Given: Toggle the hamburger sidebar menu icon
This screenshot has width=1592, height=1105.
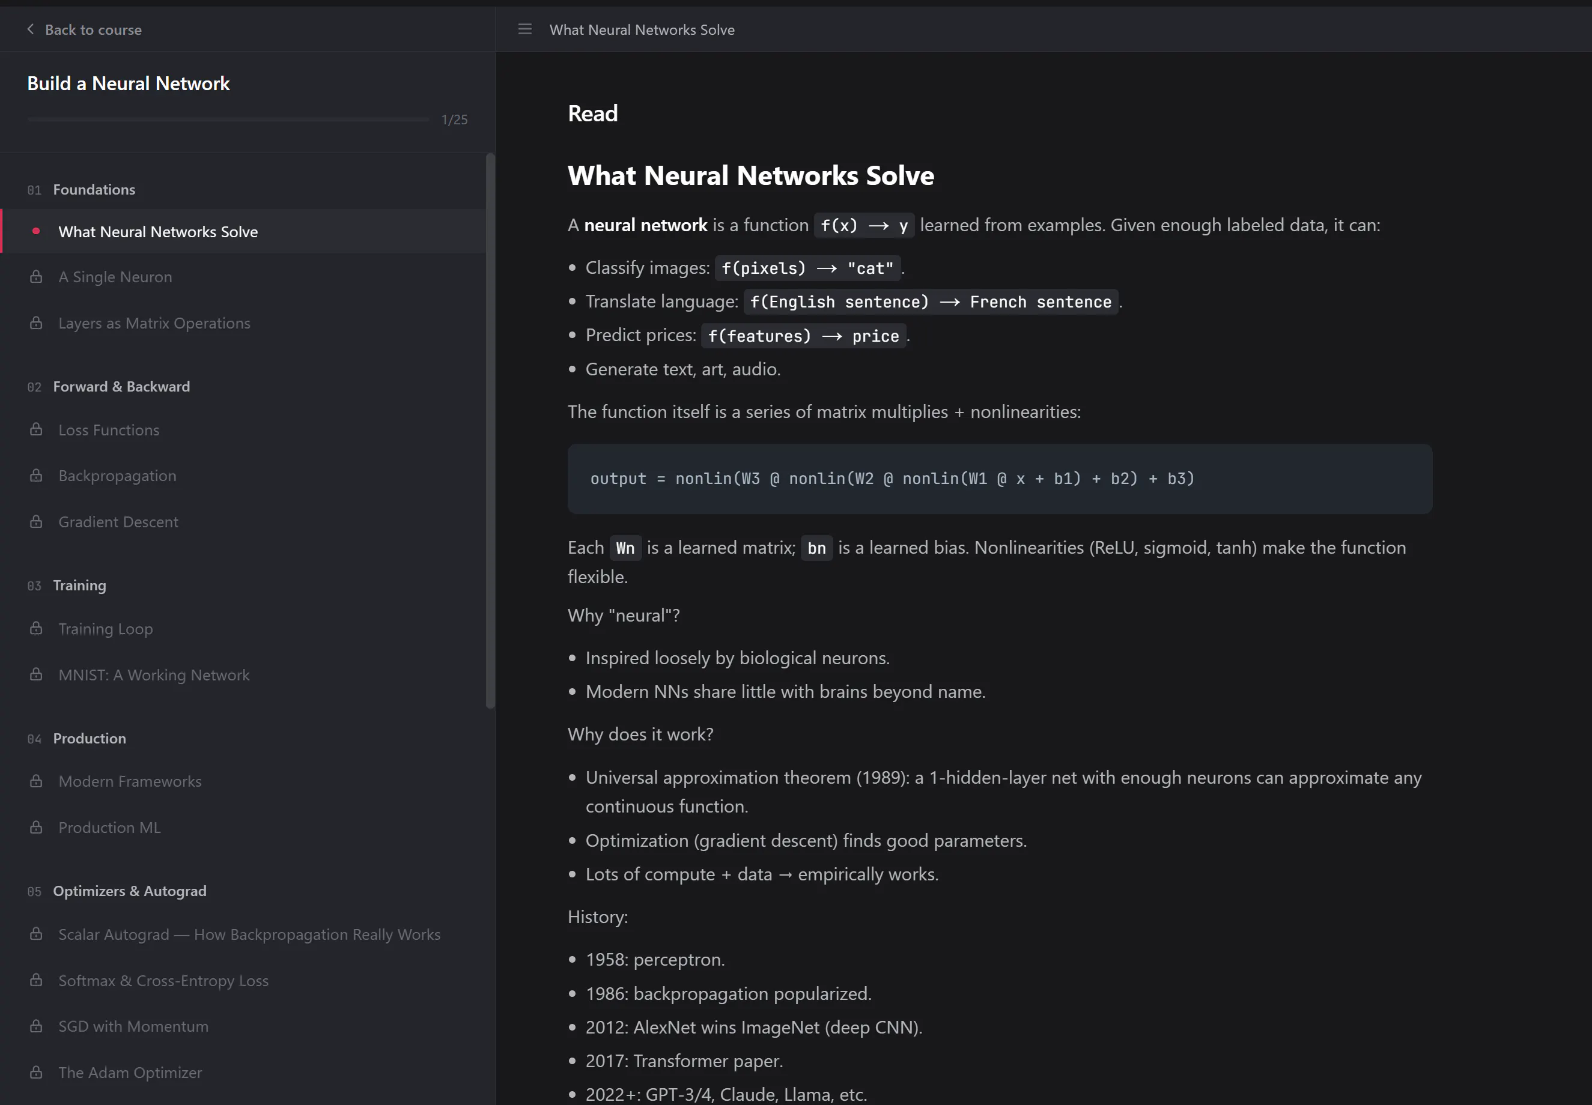Looking at the screenshot, I should click(x=525, y=29).
